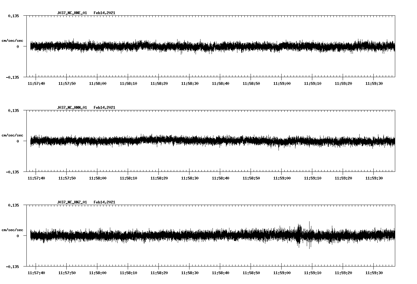Click the HNN waveform trace at its start
This screenshot has height=284, width=417.
pyautogui.click(x=31, y=141)
